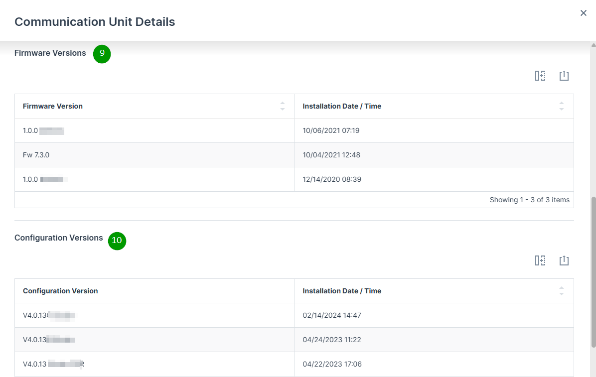The height and width of the screenshot is (377, 596).
Task: Sort by the Firmware Version column arrows
Action: click(283, 106)
